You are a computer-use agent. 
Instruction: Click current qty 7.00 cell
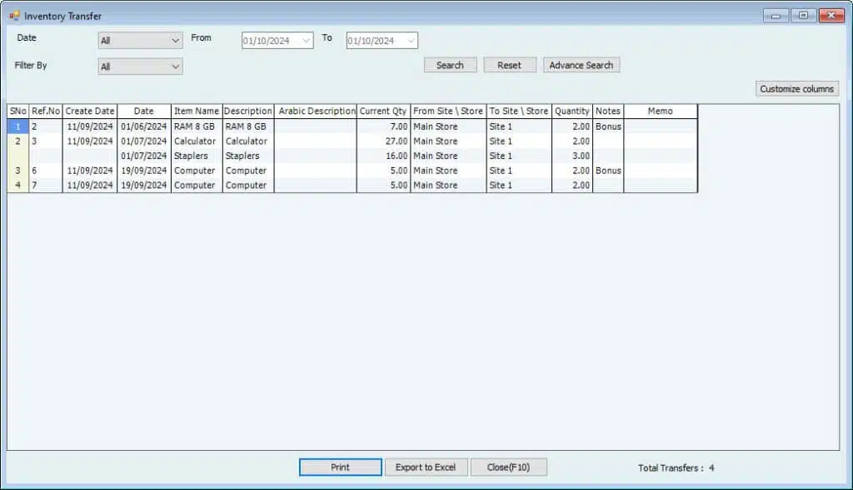(x=383, y=126)
